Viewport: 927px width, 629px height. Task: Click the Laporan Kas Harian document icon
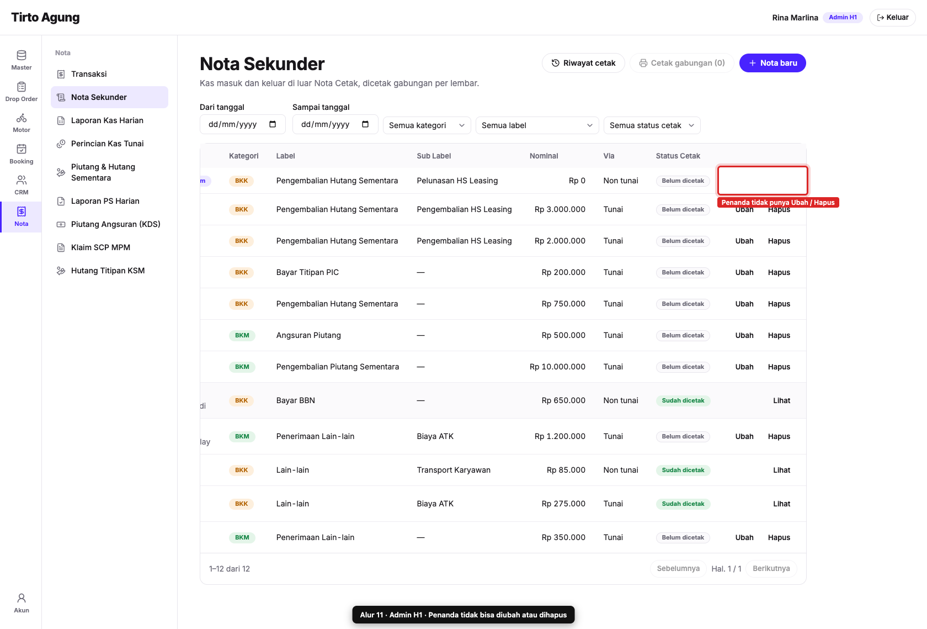(61, 120)
